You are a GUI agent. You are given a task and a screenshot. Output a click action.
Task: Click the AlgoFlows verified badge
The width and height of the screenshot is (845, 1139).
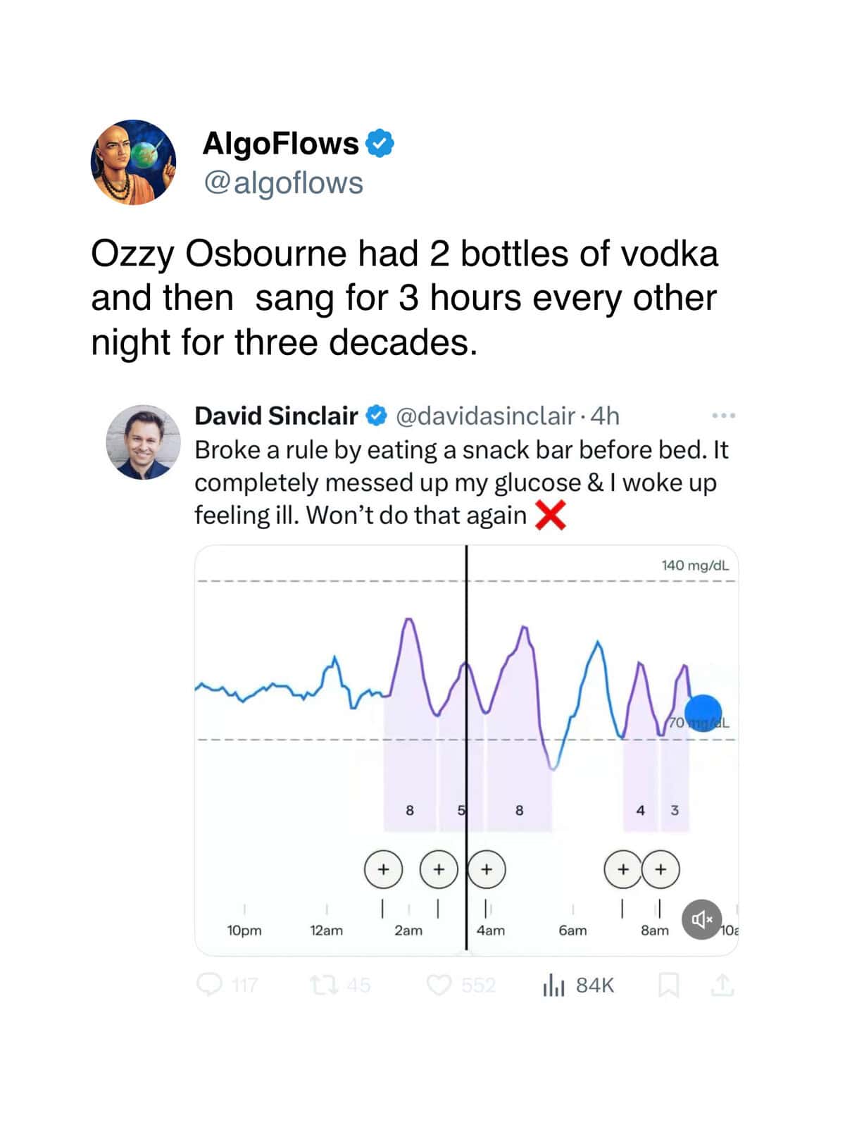[x=381, y=144]
